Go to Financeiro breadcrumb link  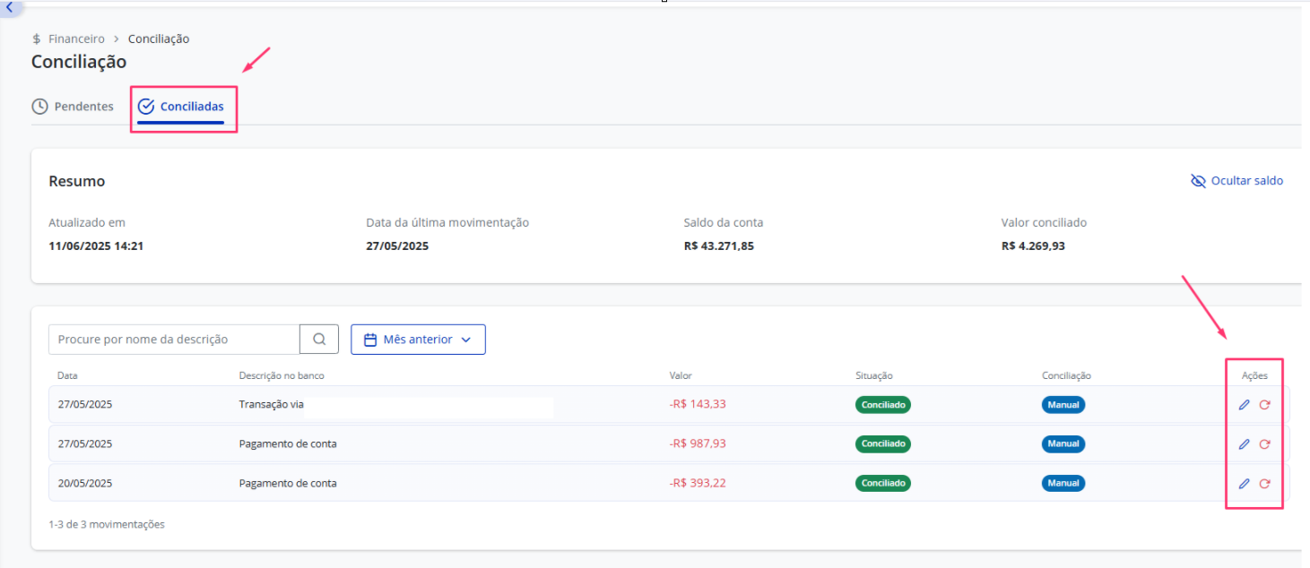click(76, 39)
